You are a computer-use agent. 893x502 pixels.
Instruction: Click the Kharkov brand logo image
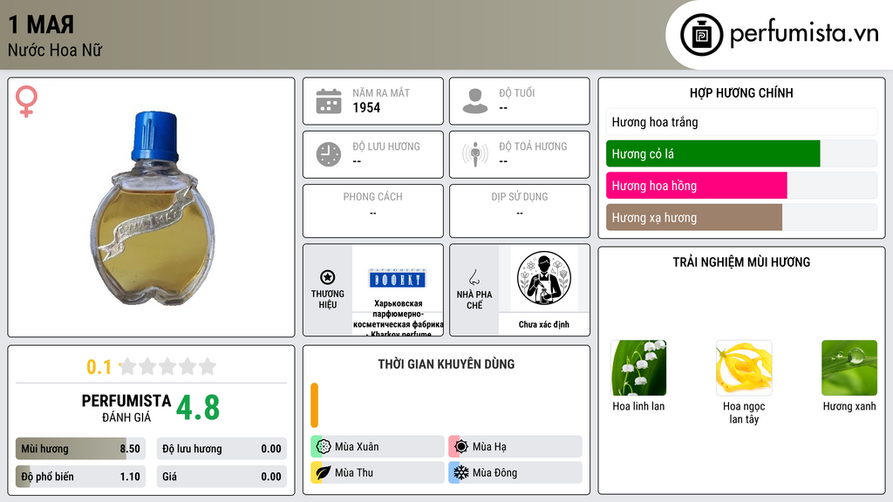398,279
